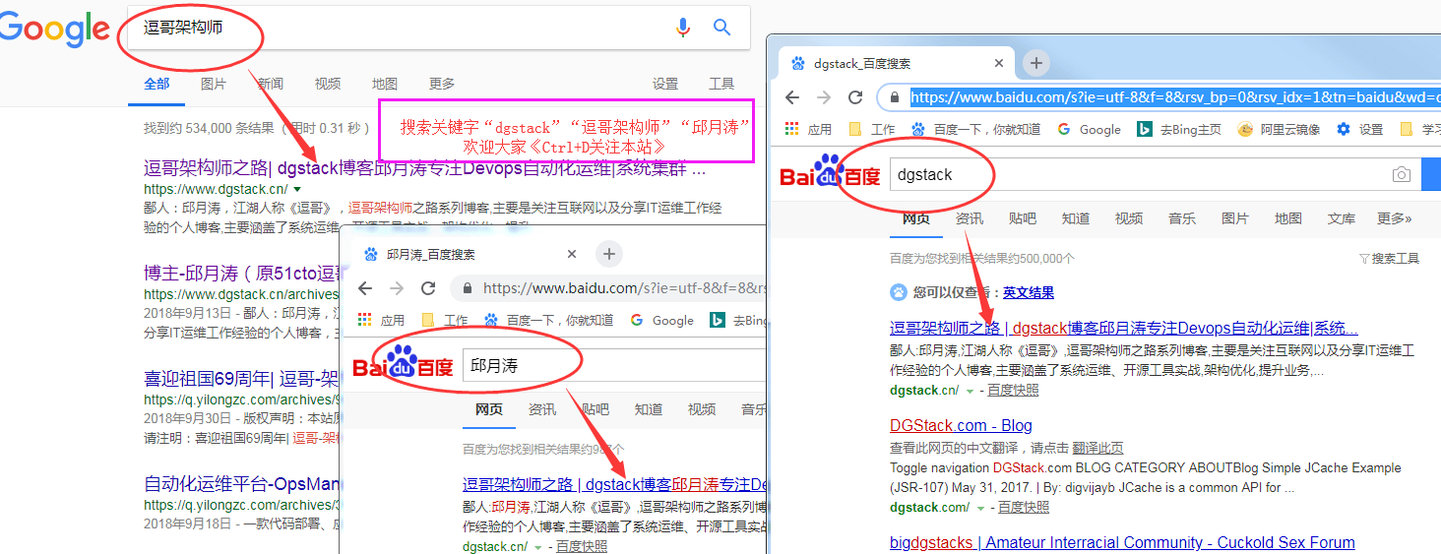Image resolution: width=1441 pixels, height=554 pixels.
Task: Switch to Google 视频 tab
Action: 328,84
